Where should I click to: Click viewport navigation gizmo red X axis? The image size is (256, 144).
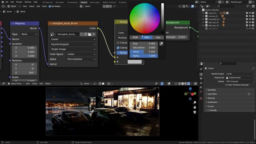click(192, 94)
